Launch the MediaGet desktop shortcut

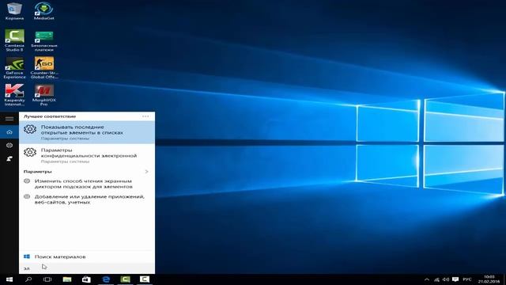click(x=44, y=11)
